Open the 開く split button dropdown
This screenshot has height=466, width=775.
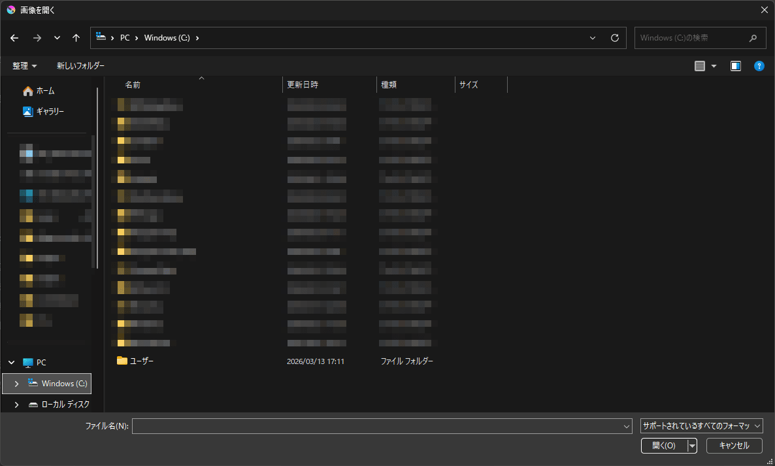[x=692, y=445]
